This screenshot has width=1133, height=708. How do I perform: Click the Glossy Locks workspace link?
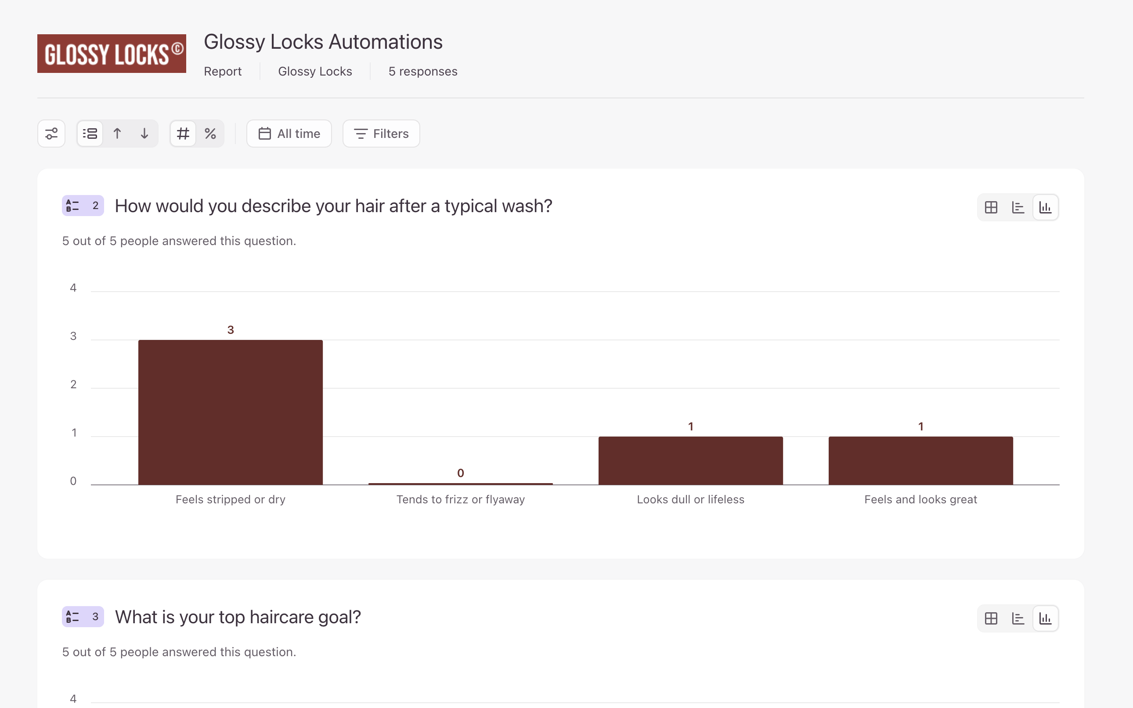pyautogui.click(x=315, y=71)
